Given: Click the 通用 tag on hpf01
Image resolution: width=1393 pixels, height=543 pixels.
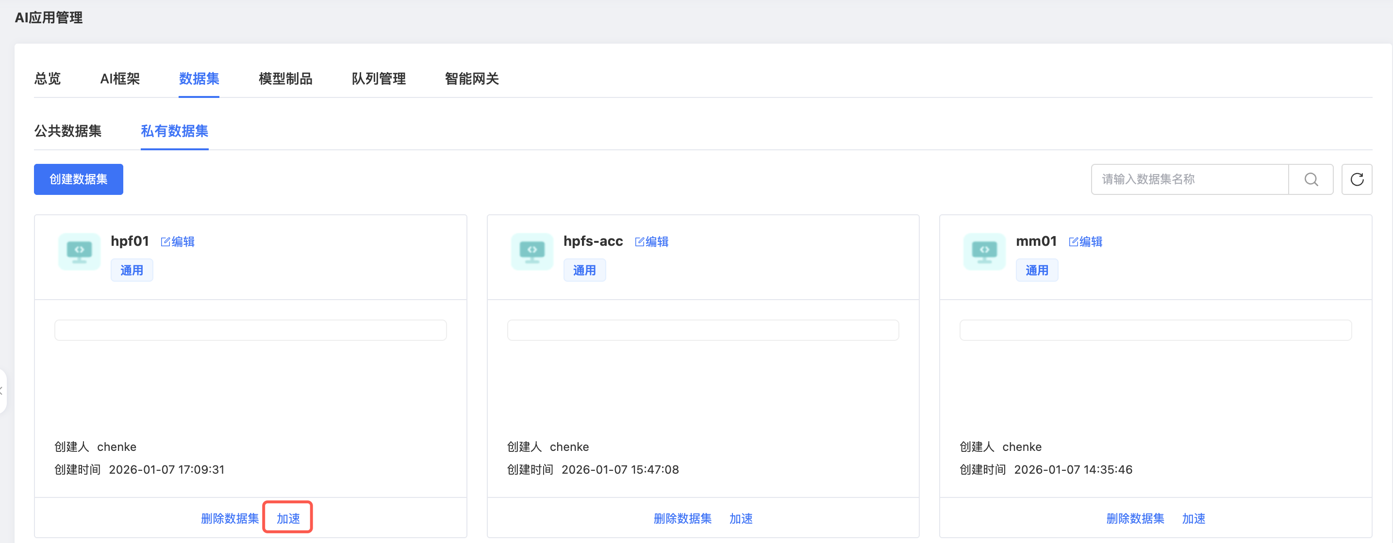Looking at the screenshot, I should tap(132, 271).
